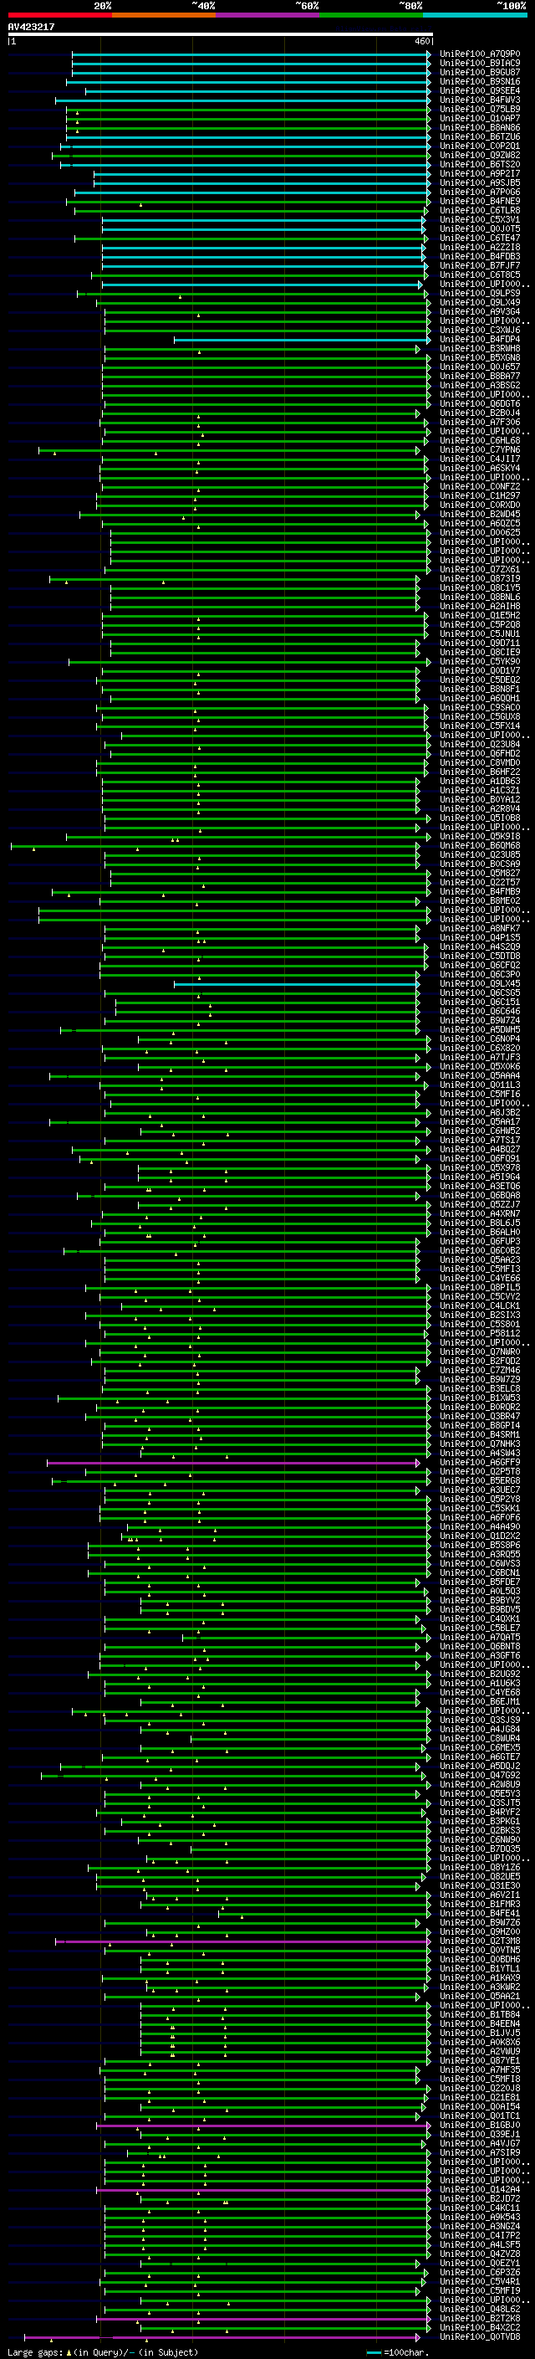Open hit UniRef100_Q6FHD2
535x2359 pixels.
[x=479, y=754]
